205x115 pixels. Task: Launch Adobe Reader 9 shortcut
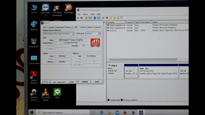click(x=34, y=78)
